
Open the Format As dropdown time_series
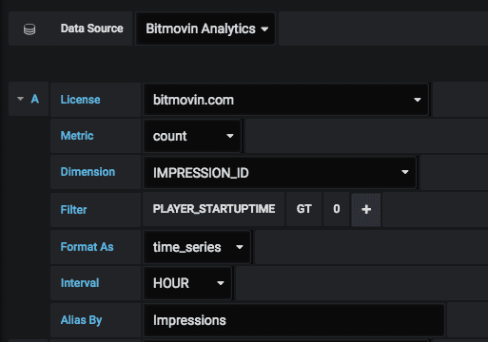[197, 247]
